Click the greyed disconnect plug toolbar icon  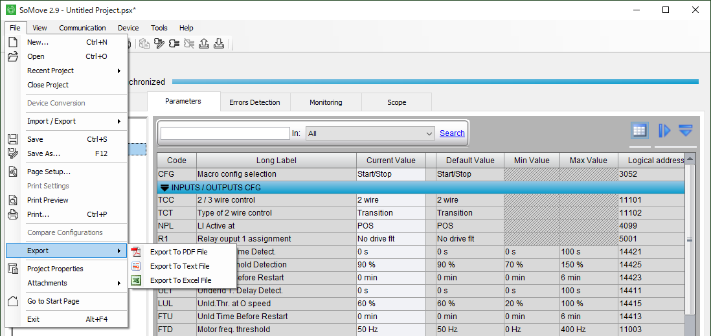(x=189, y=43)
